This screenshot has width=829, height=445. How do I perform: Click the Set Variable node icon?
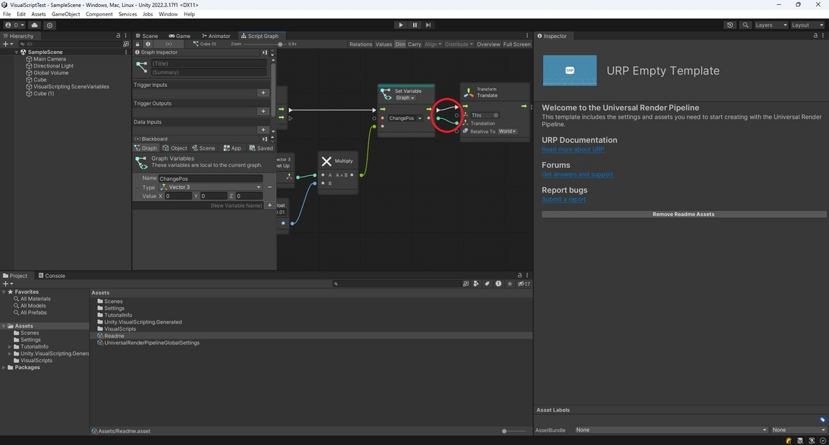[x=387, y=94]
